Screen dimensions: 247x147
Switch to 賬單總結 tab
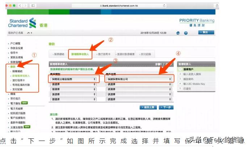tap(59, 54)
